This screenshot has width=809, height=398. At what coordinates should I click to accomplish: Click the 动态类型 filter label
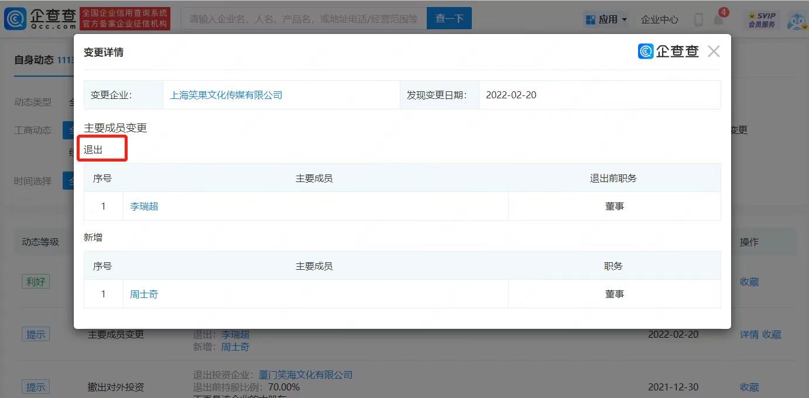33,102
